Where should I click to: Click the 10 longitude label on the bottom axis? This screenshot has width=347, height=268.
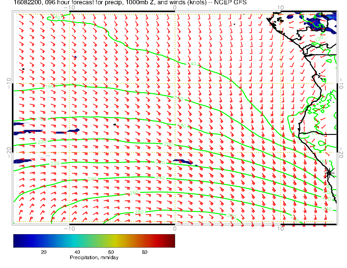pos(280,229)
